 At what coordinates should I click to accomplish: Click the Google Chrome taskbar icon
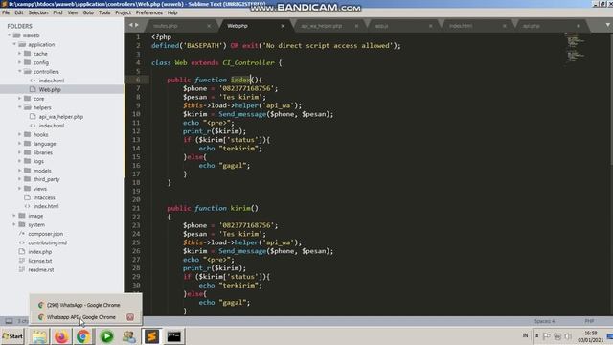(83, 336)
